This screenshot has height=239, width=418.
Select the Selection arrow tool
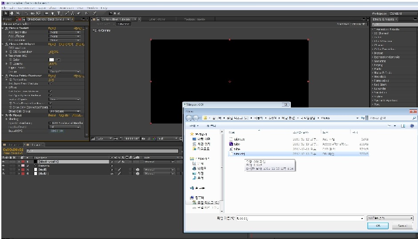(6, 13)
